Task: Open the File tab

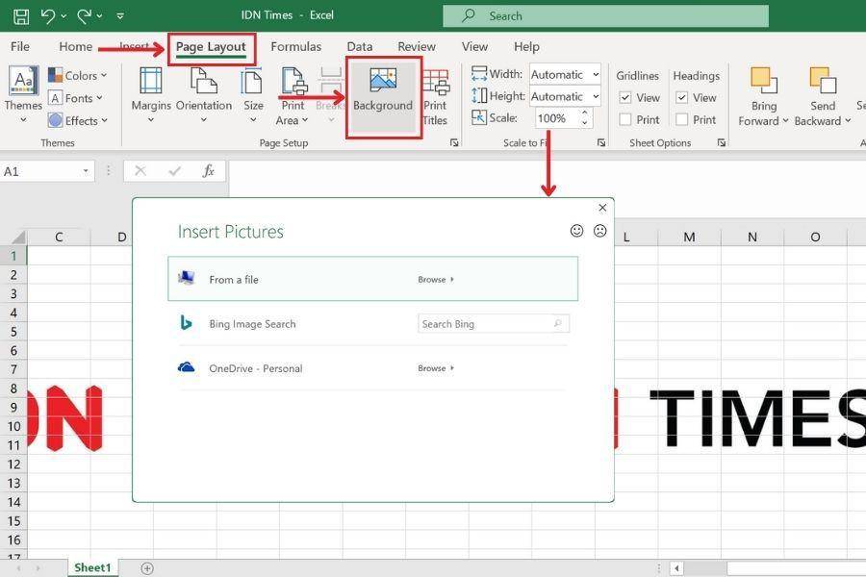Action: pyautogui.click(x=20, y=47)
